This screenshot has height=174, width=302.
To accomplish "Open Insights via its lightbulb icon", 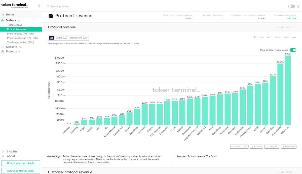I will click(x=3, y=152).
